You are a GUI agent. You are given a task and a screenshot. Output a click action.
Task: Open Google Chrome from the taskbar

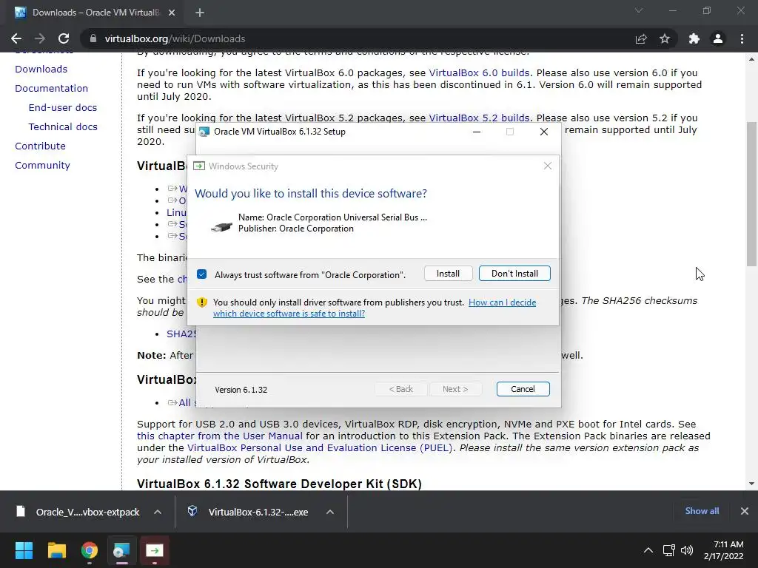tap(90, 550)
